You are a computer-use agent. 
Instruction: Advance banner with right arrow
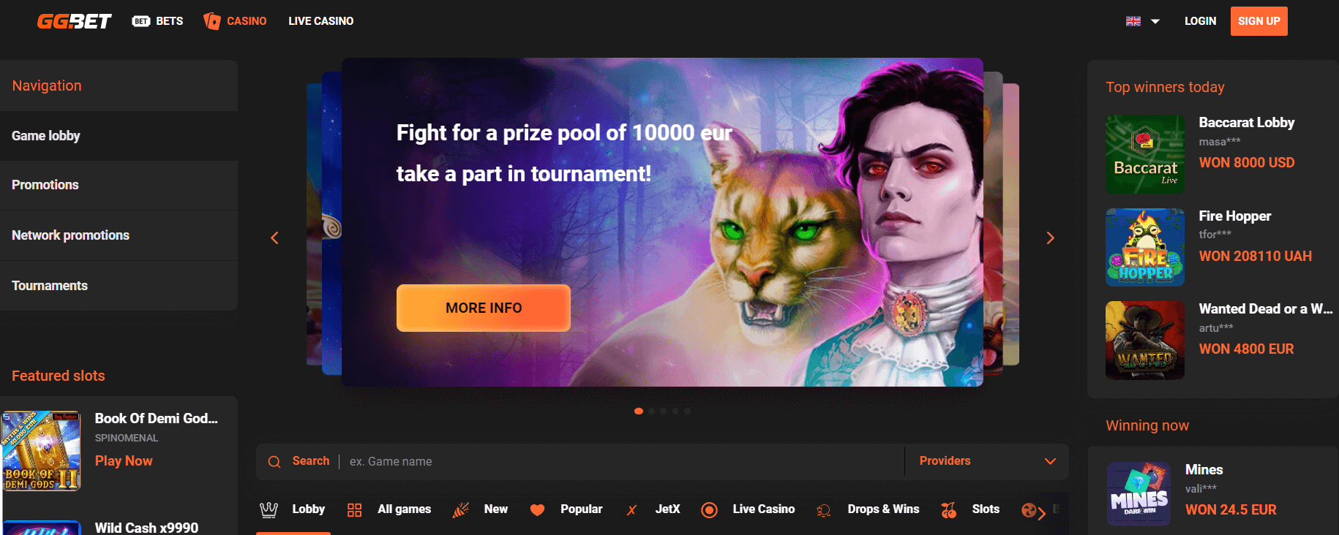pyautogui.click(x=1050, y=238)
